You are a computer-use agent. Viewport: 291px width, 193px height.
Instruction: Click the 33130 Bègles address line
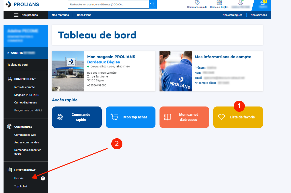coord(96,80)
